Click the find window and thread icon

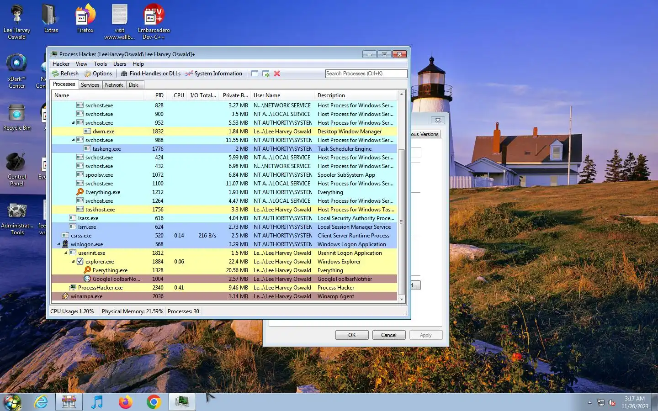pos(266,74)
